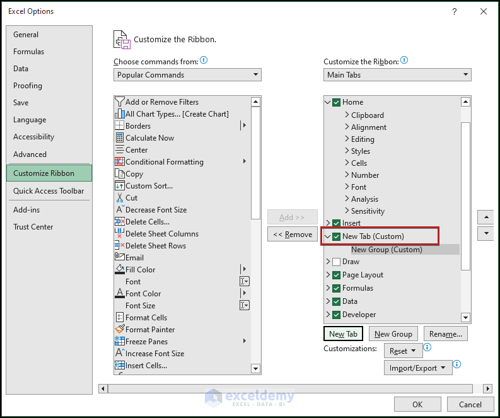Collapse the New Tab (Custom) node
The image size is (500, 418).
327,236
